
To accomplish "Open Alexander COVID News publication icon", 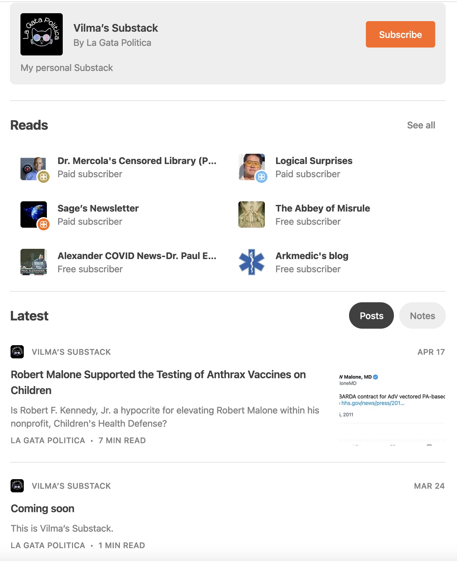I will 34,262.
